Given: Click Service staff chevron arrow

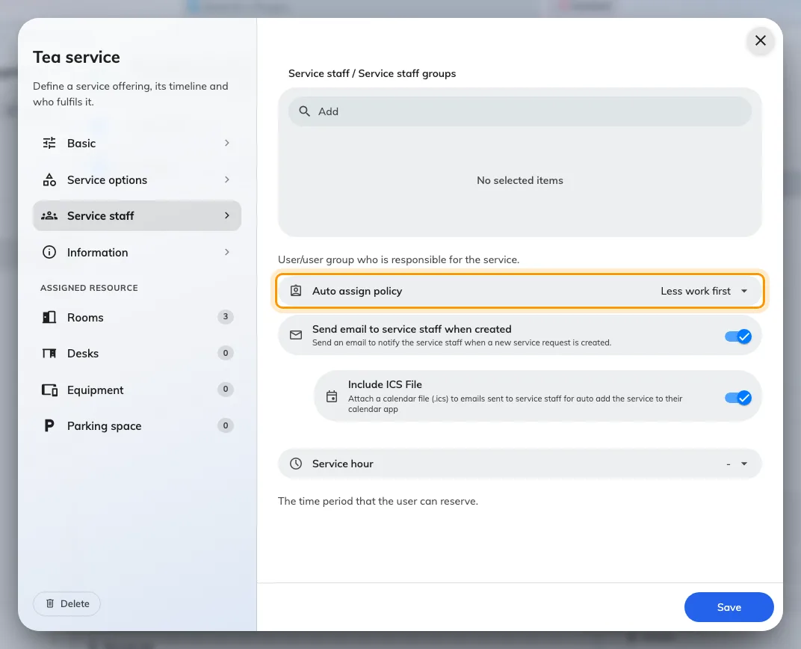Looking at the screenshot, I should click(x=227, y=215).
